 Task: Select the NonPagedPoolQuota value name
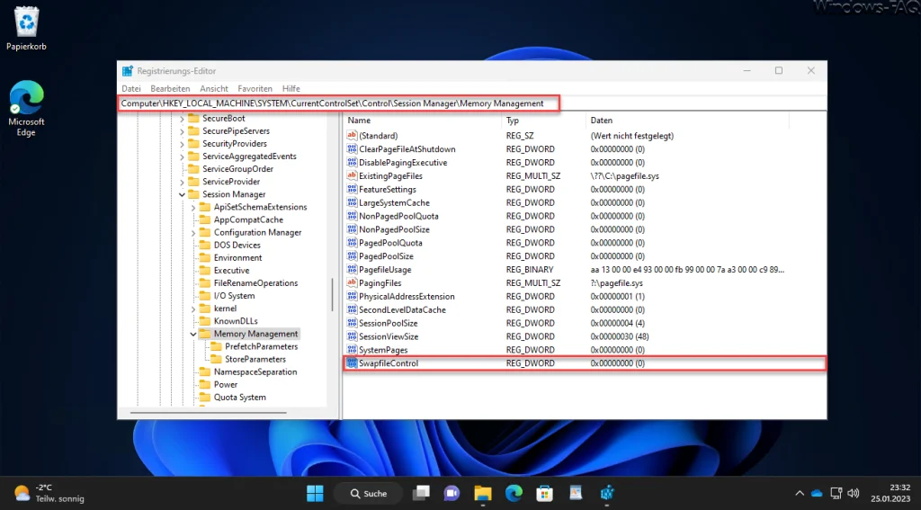(398, 216)
